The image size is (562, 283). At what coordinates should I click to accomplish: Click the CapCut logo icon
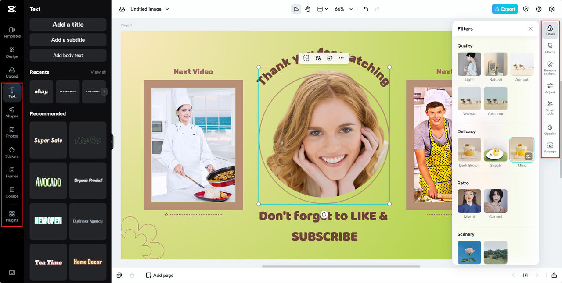[12, 9]
